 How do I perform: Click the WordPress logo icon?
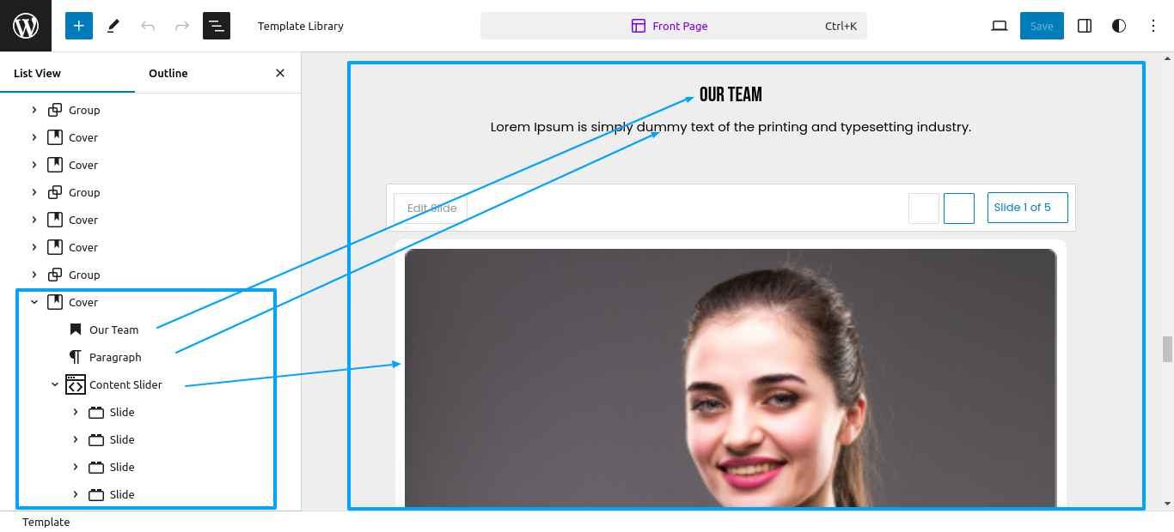[x=26, y=26]
